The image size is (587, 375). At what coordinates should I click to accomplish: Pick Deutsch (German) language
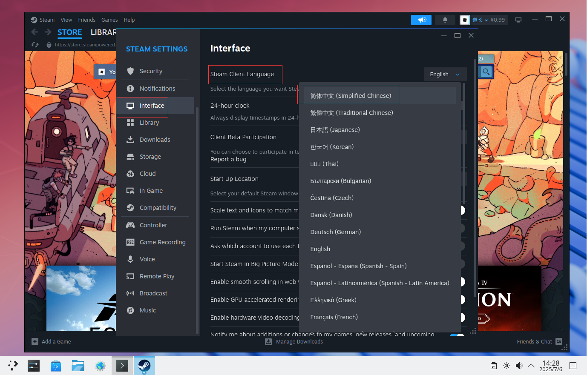pos(380,232)
